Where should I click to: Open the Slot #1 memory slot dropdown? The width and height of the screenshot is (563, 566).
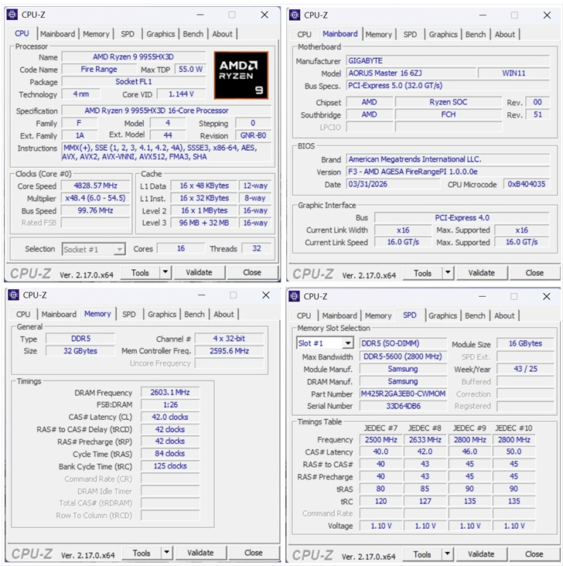coord(325,343)
